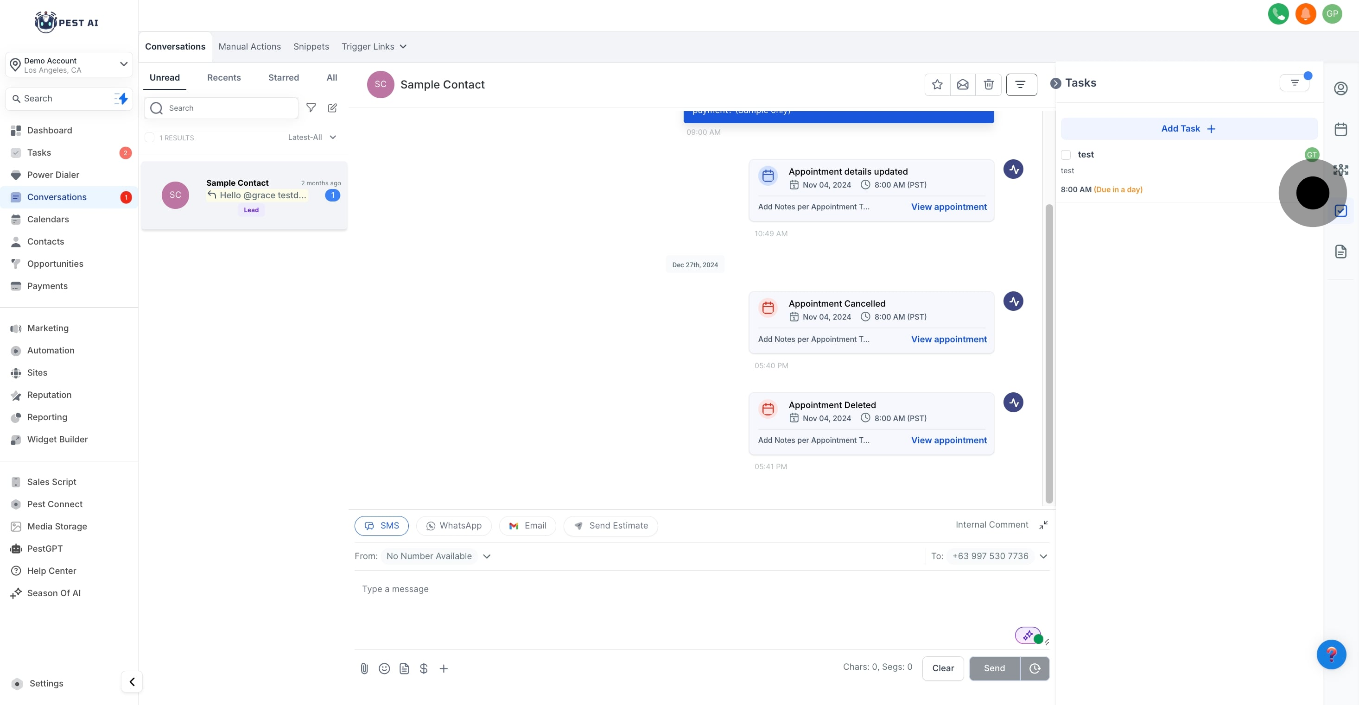Click the attachment paperclip icon
Viewport: 1359px width, 705px height.
tap(364, 668)
